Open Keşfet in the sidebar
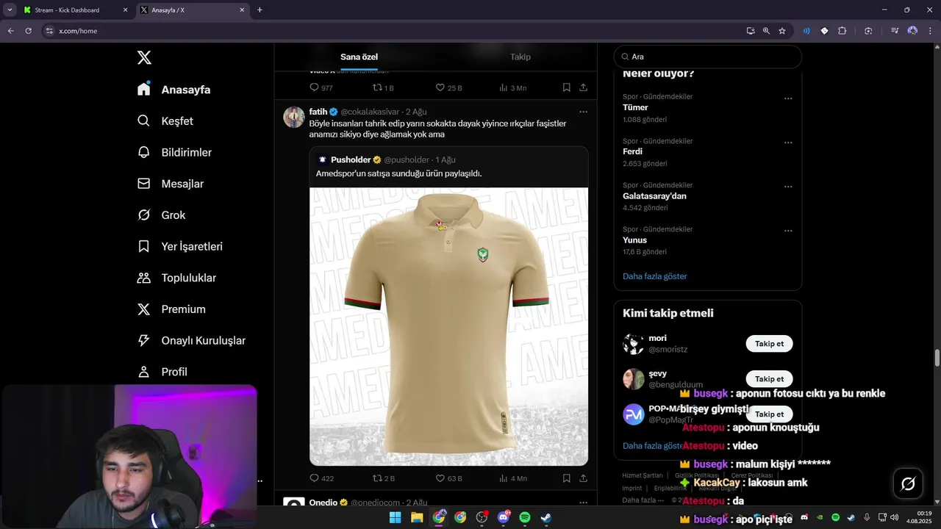This screenshot has width=941, height=529. [165, 120]
